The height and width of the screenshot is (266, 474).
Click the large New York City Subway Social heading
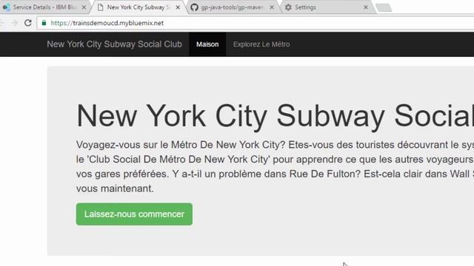275,116
